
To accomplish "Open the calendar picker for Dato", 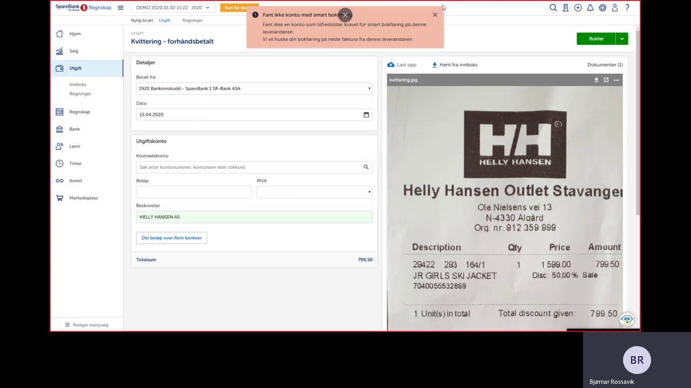I will point(366,114).
